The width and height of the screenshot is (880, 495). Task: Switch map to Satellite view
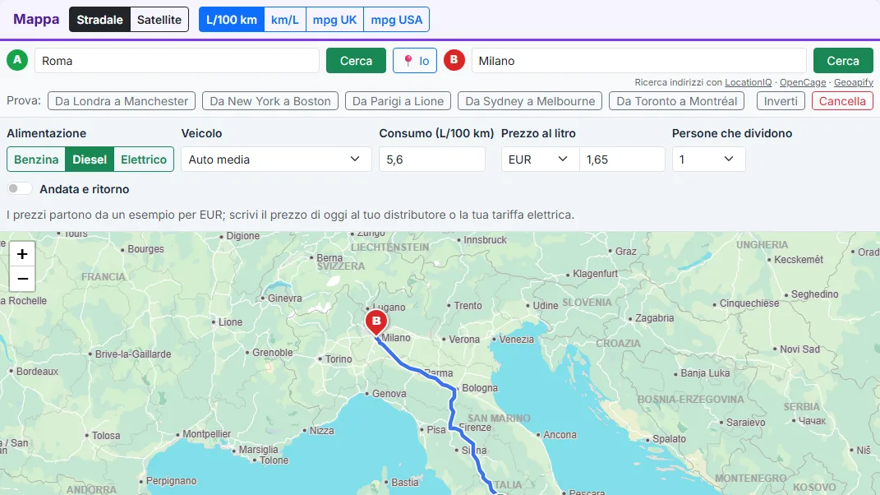point(159,20)
